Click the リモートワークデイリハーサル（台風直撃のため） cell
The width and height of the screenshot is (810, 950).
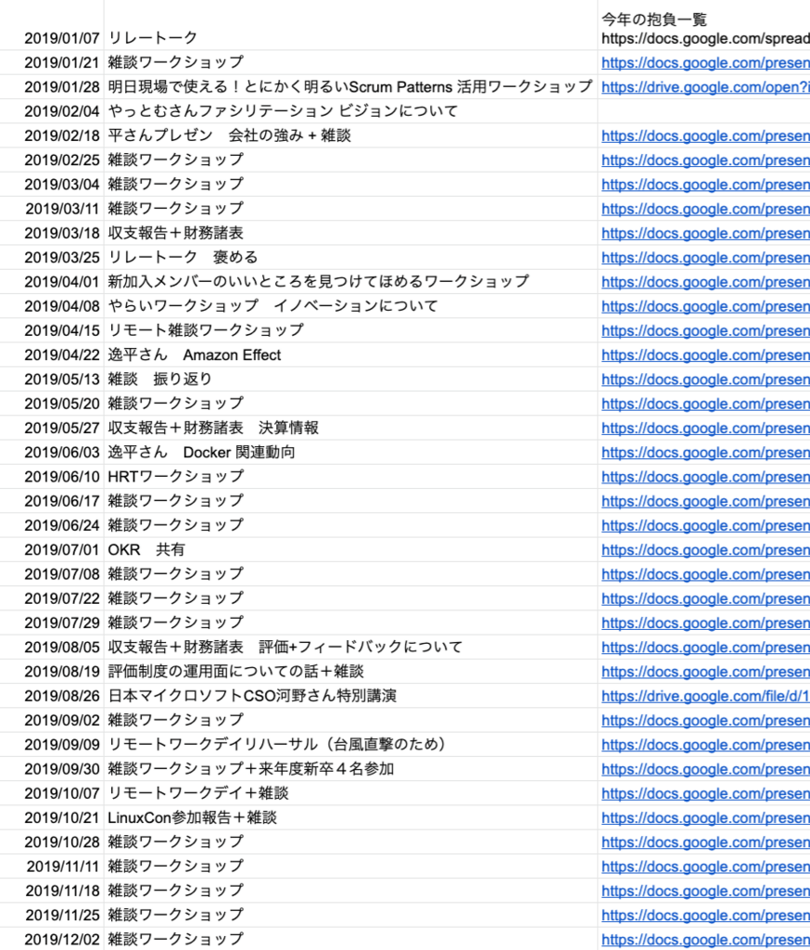pyautogui.click(x=277, y=744)
